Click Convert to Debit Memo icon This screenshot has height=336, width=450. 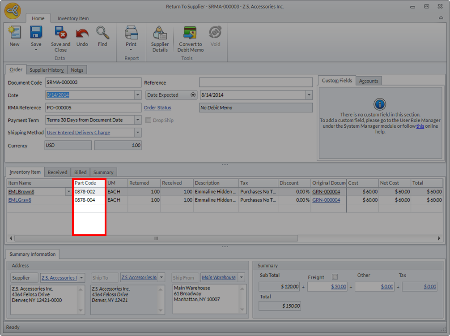pos(191,34)
